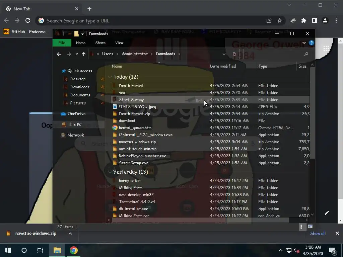Open the recent locations dropdown arrow
Screen dimensions: 343x257
(77, 54)
